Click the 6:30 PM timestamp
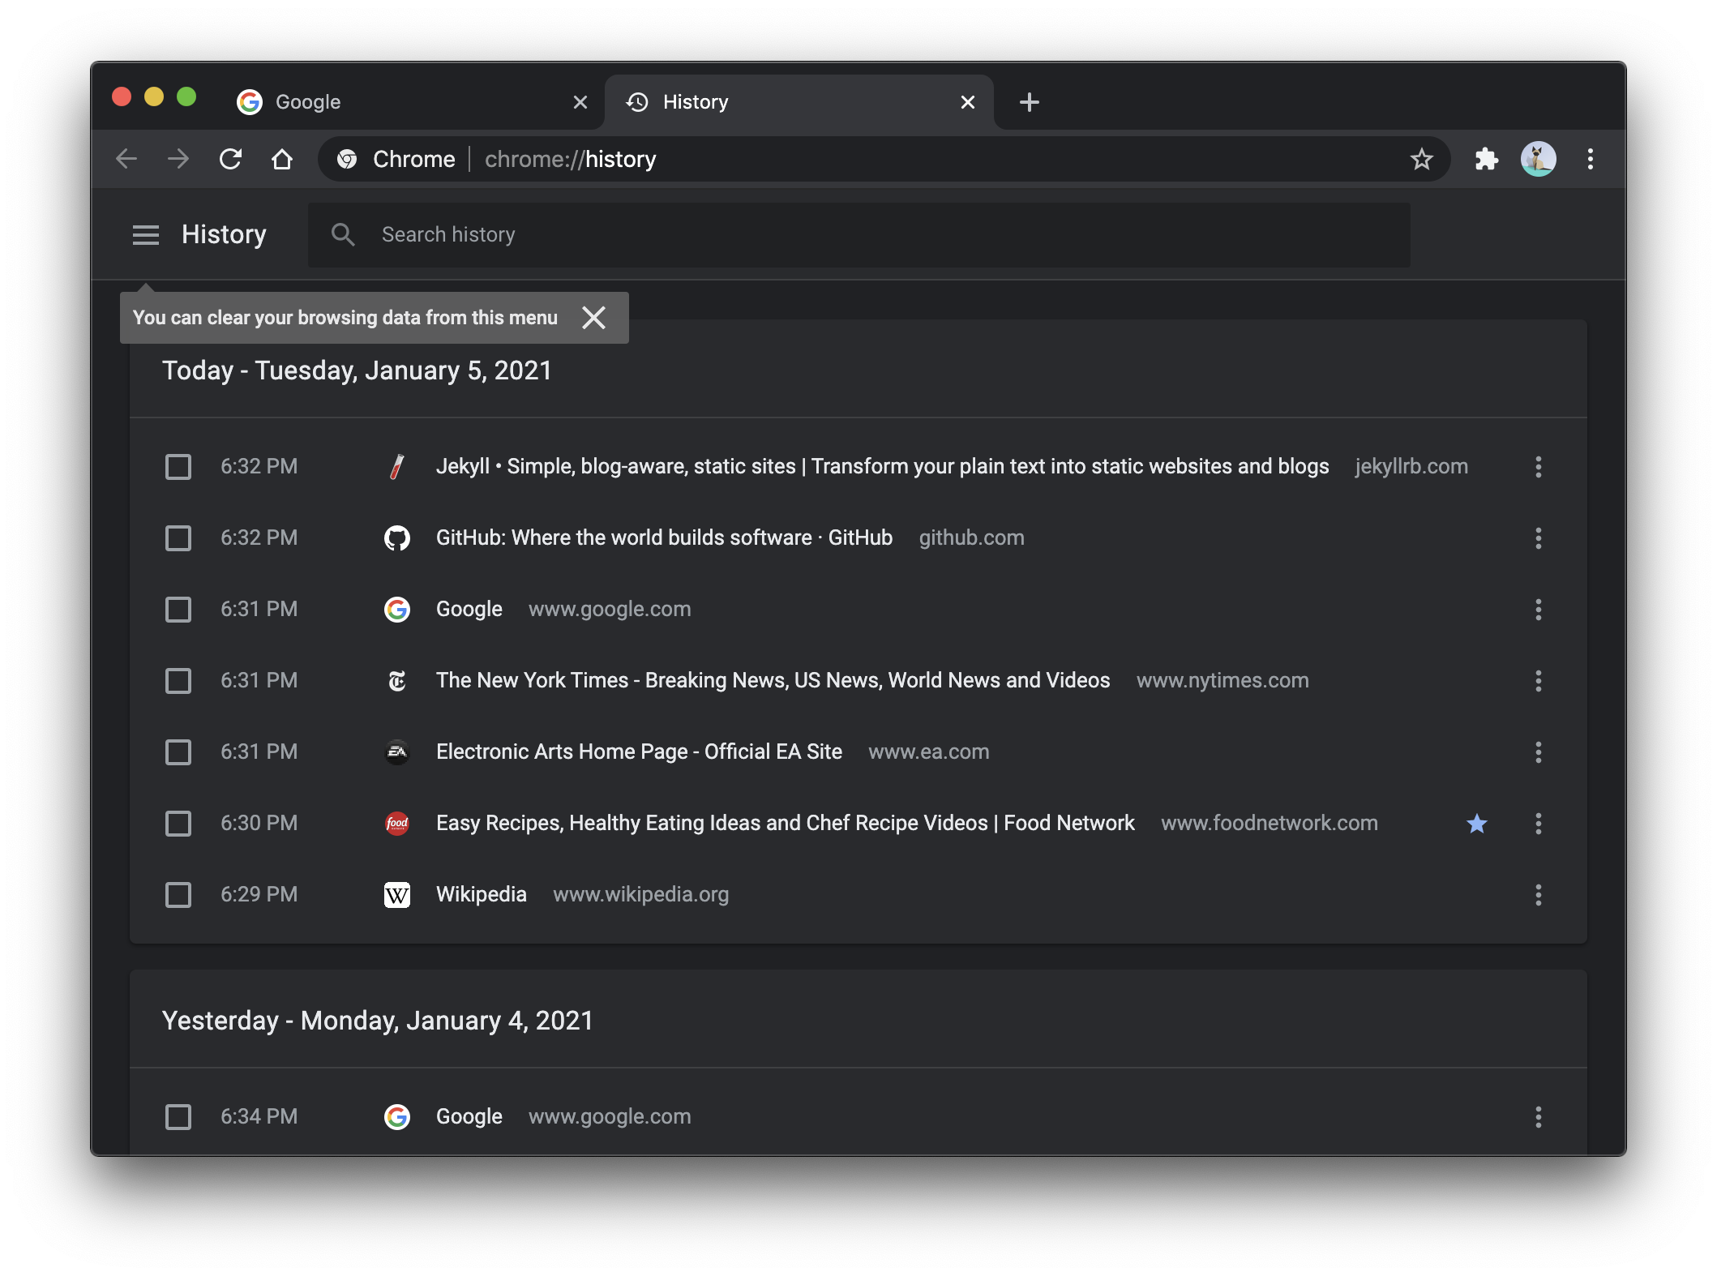Viewport: 1717px width, 1276px height. [259, 823]
